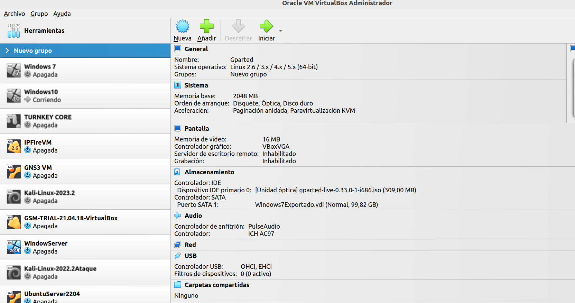Open the Iniciar dropdown arrow
Viewport: 575px width, 303px height.
[280, 31]
